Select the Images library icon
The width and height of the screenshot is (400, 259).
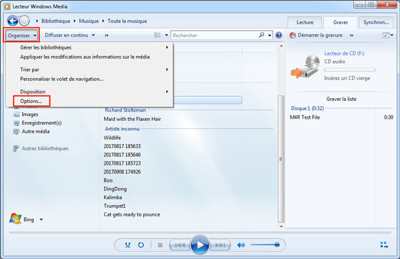16,114
